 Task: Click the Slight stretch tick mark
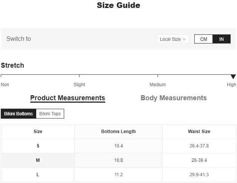click(79, 77)
